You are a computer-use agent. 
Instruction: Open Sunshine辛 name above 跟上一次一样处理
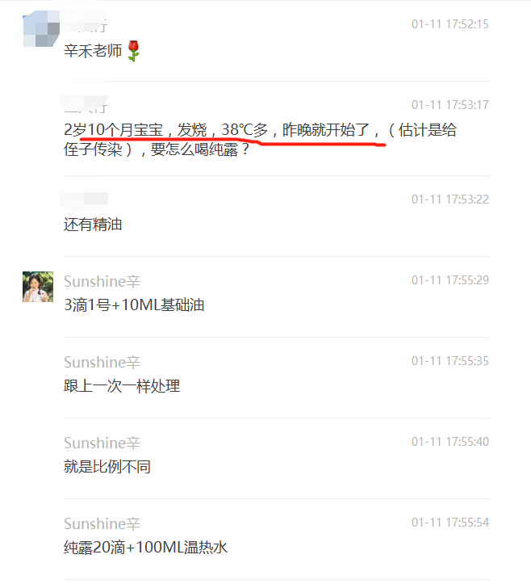click(102, 363)
